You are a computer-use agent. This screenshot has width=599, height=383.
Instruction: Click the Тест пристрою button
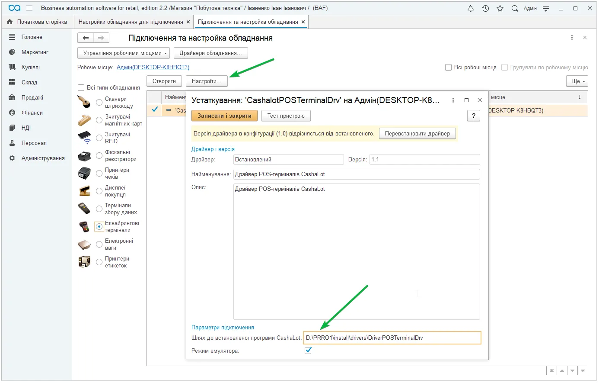coord(286,116)
